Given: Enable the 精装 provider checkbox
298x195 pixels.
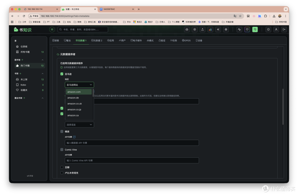Looking at the screenshot, I should tap(62, 131).
